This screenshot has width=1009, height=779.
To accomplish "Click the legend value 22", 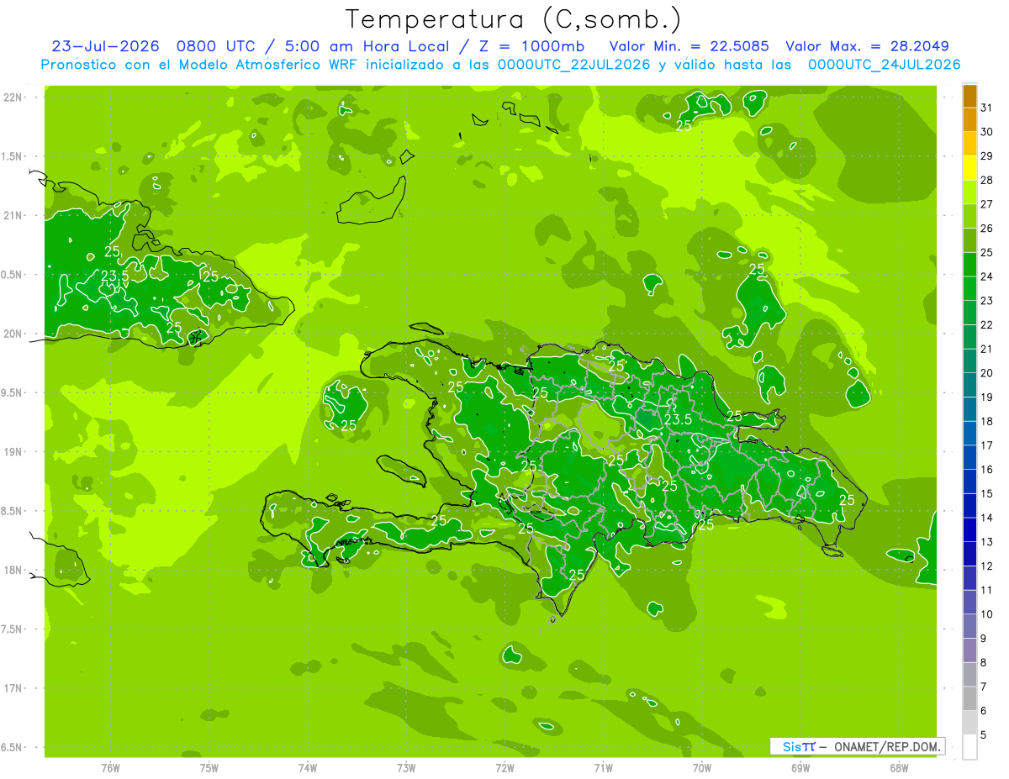I will (x=987, y=324).
